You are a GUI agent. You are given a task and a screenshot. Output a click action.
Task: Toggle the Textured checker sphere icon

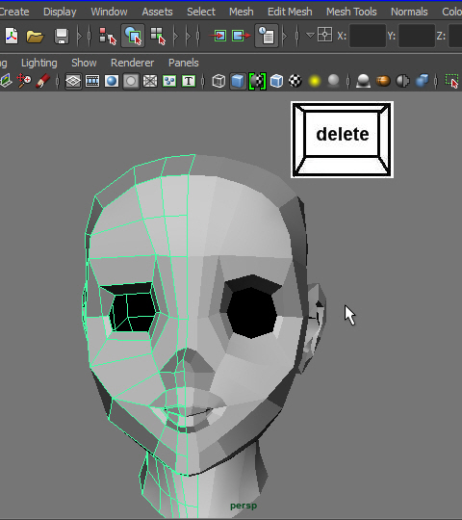(295, 81)
